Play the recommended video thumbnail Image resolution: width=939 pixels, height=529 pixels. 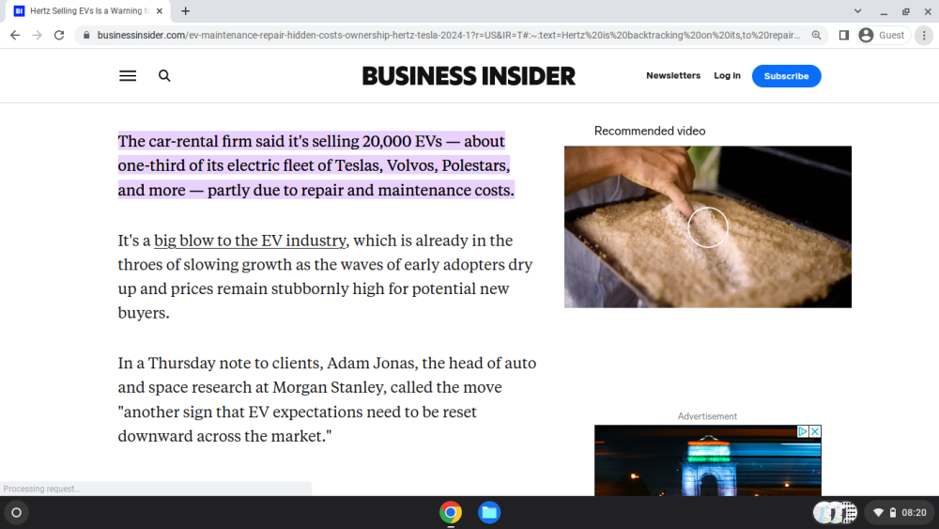tap(707, 227)
